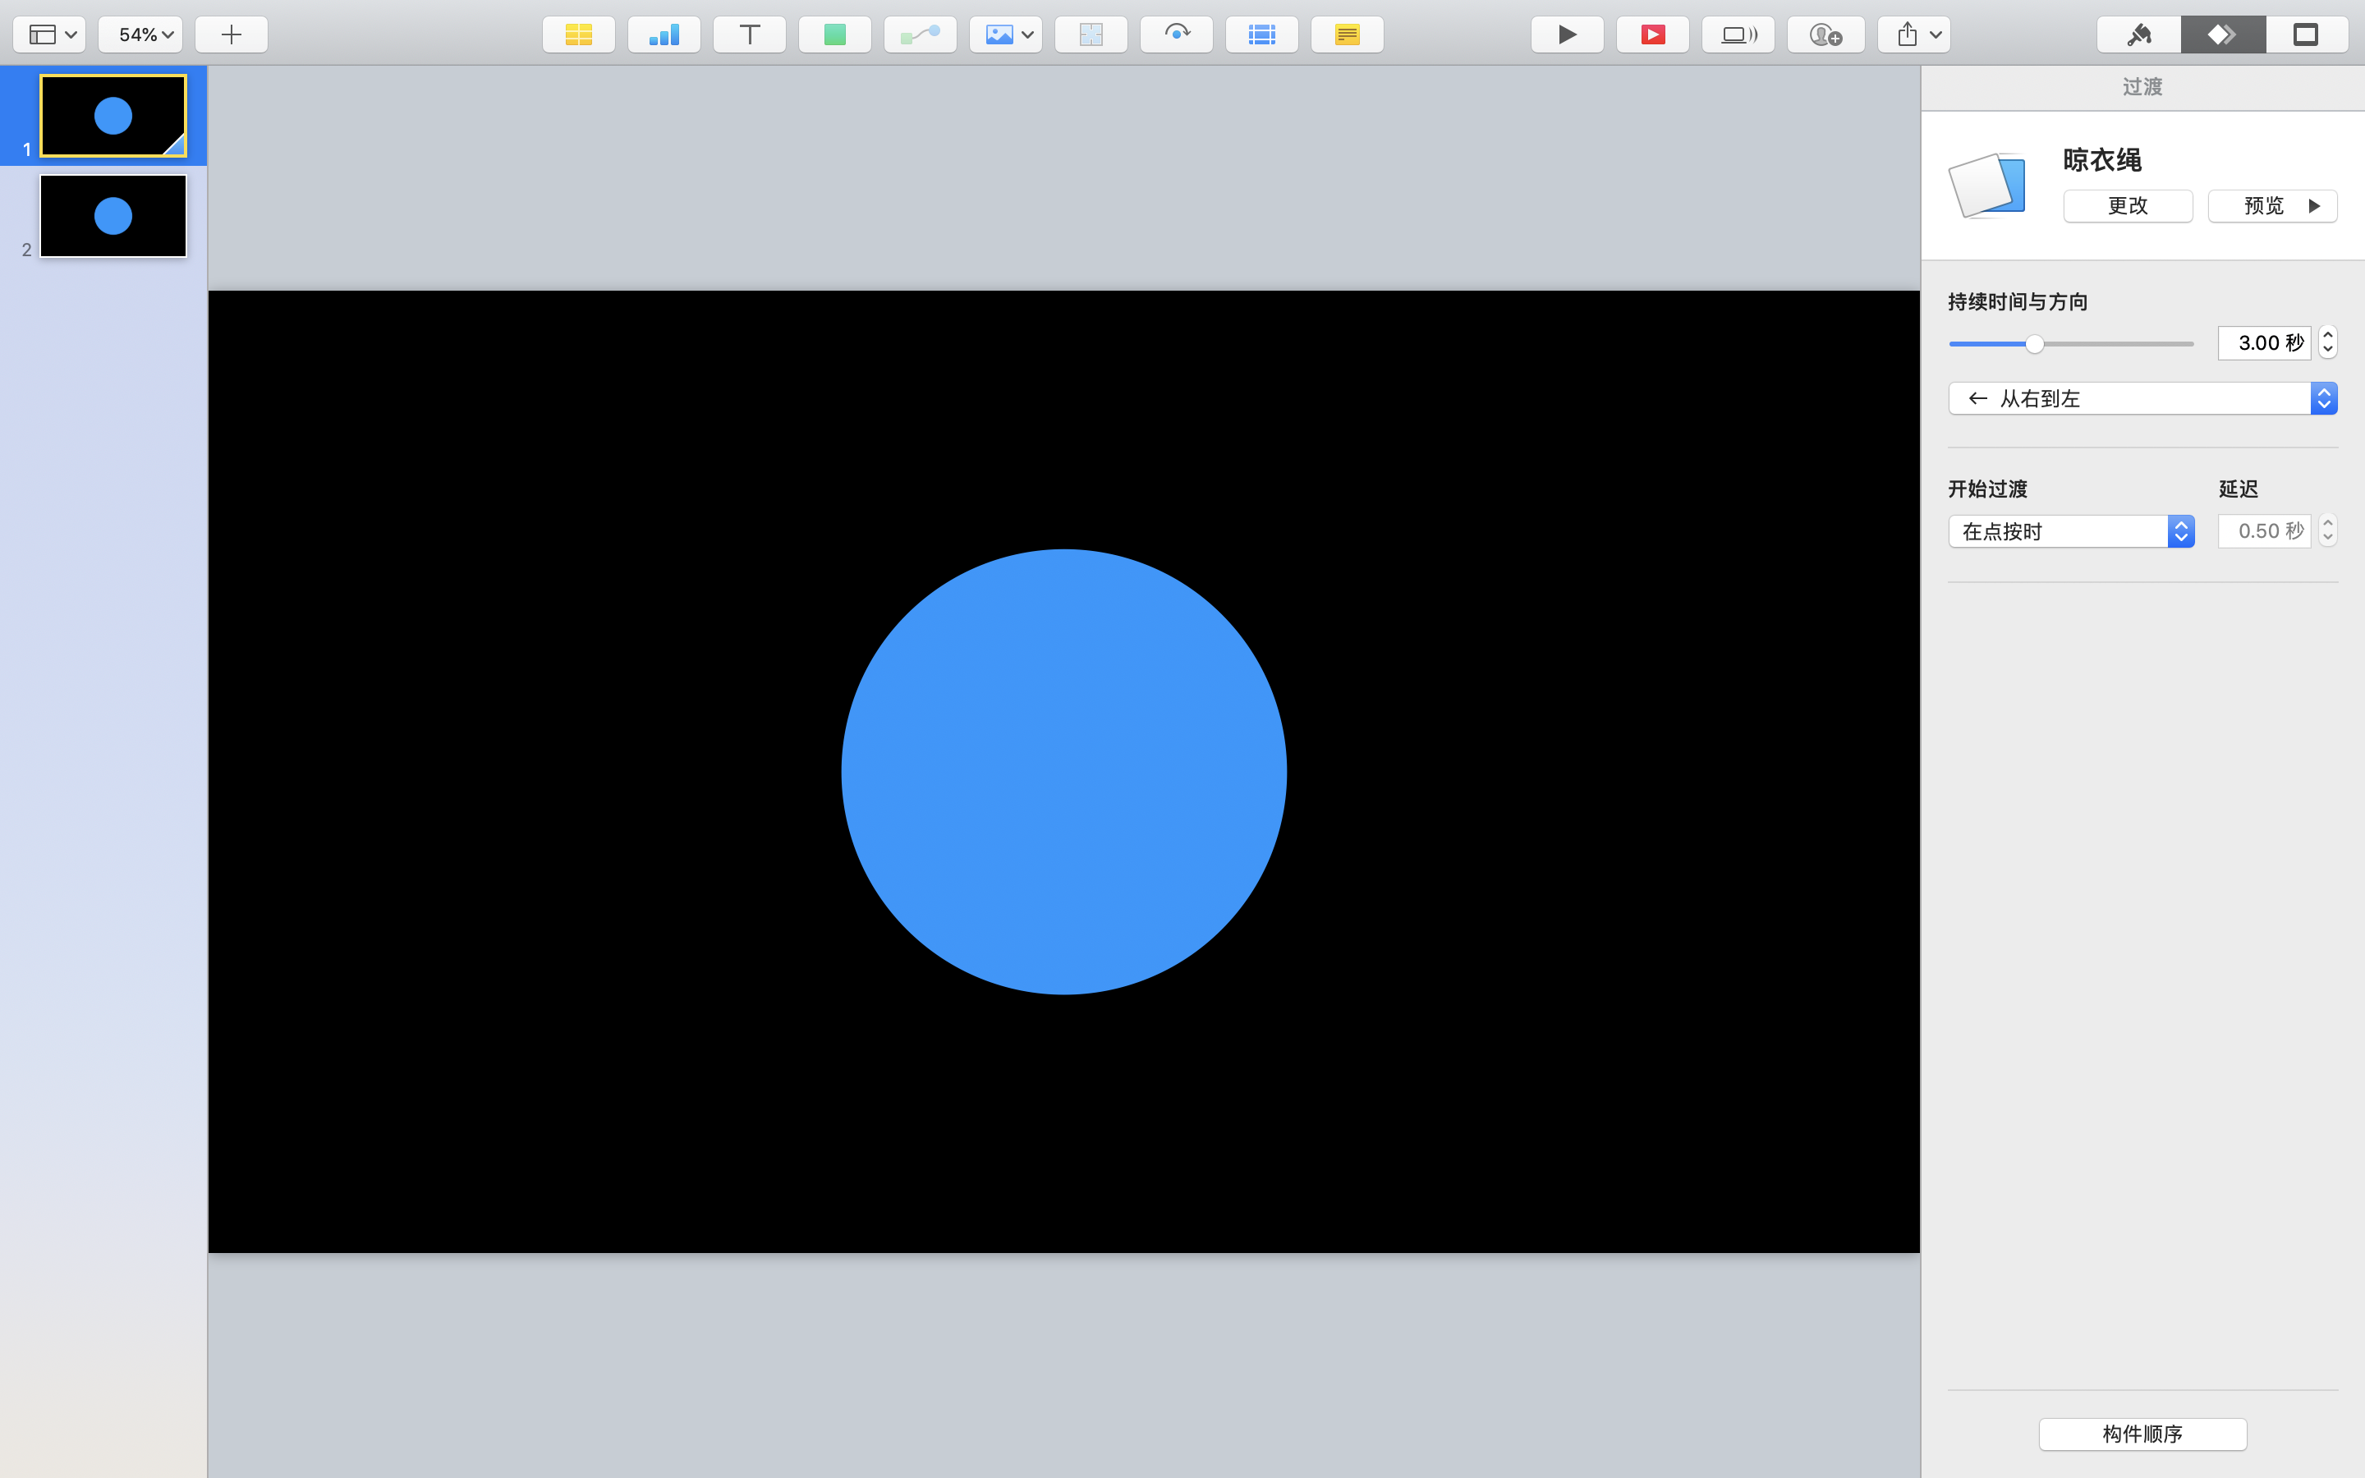This screenshot has height=1478, width=2365.
Task: Open the chart insert tool
Action: (x=664, y=35)
